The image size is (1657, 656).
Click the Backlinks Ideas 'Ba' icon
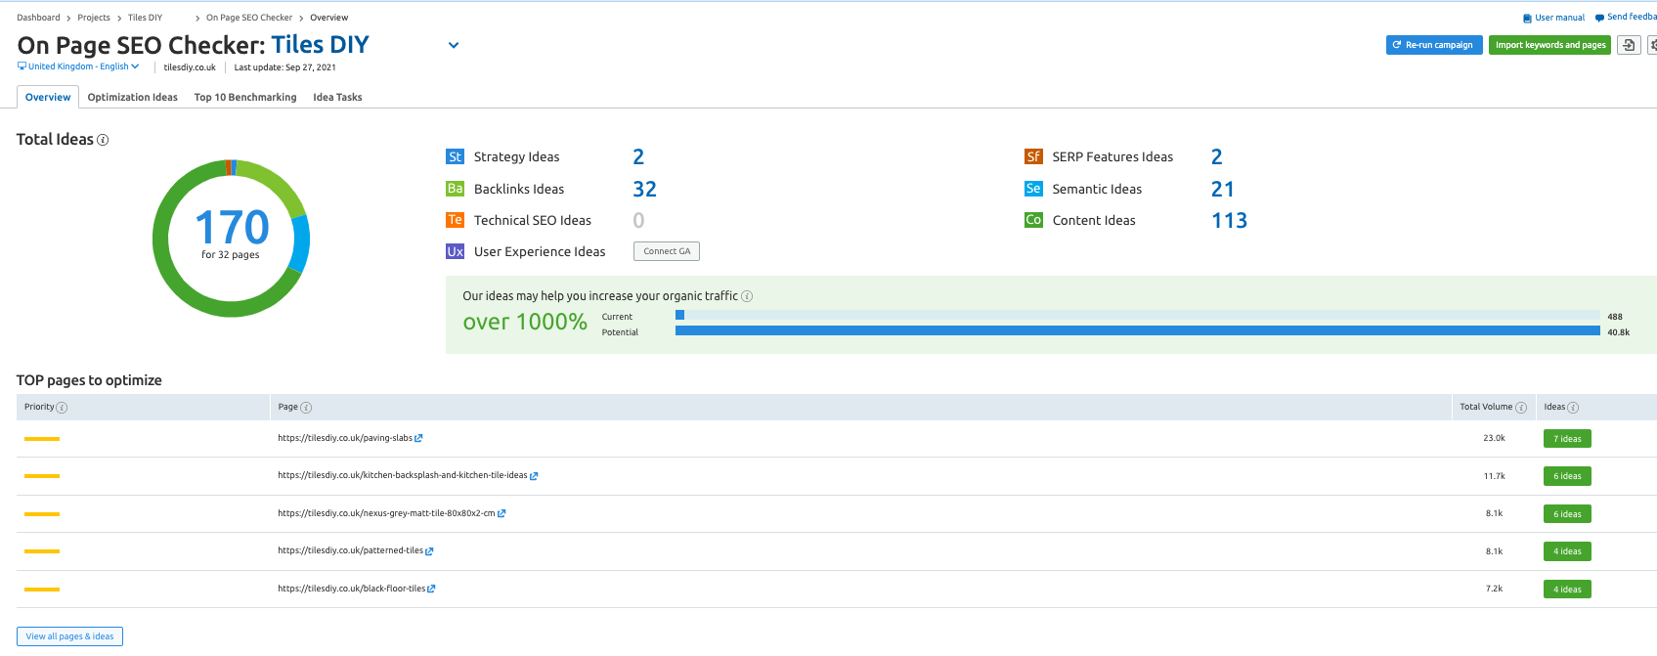pyautogui.click(x=455, y=189)
